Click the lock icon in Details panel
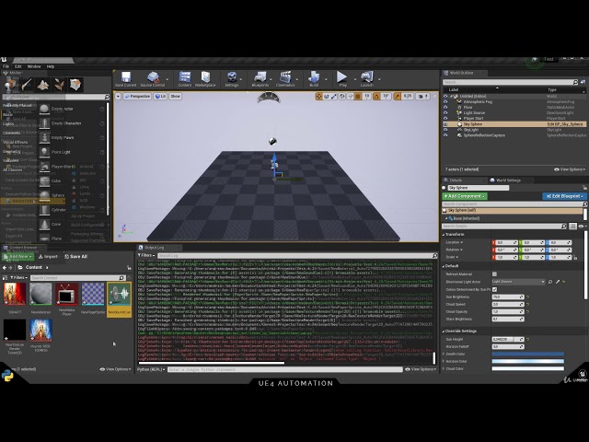 [584, 188]
